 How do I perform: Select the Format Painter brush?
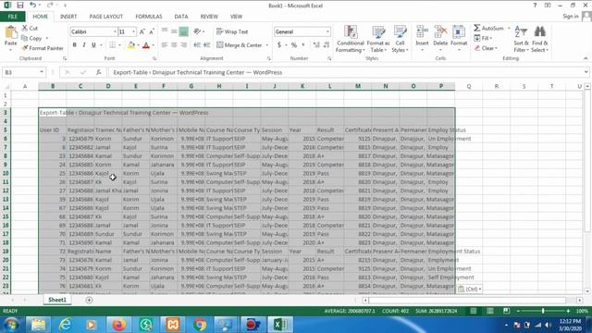[25, 48]
